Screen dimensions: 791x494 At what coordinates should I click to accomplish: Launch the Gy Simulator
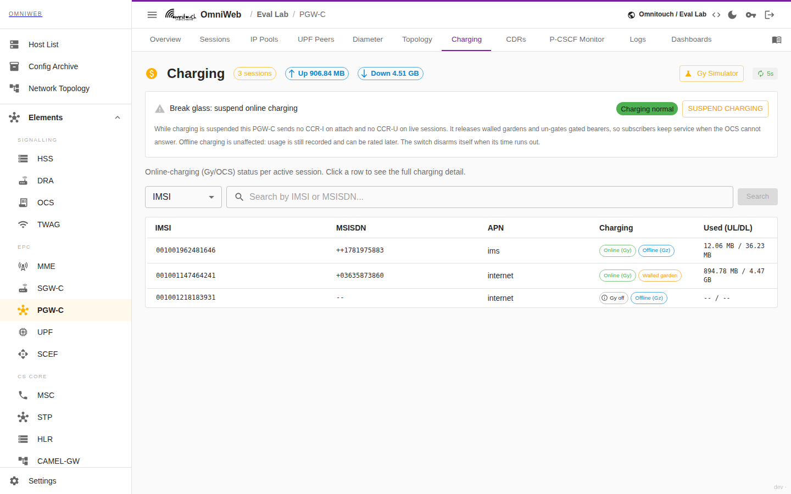712,74
